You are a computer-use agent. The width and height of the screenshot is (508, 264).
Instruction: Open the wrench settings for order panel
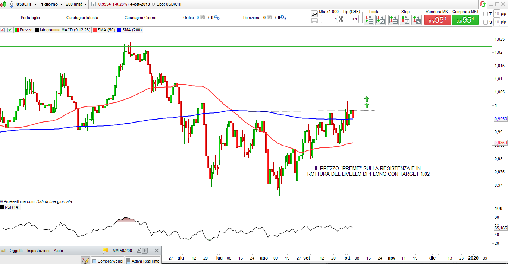pyautogui.click(x=314, y=13)
